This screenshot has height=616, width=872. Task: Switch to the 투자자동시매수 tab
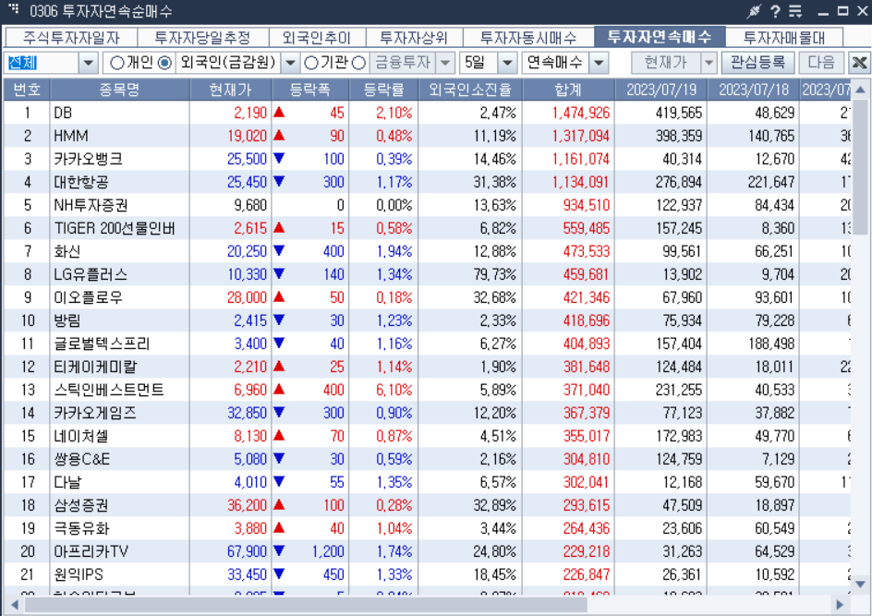528,38
